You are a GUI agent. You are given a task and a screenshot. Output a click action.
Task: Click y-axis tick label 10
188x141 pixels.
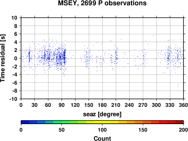[14, 18]
